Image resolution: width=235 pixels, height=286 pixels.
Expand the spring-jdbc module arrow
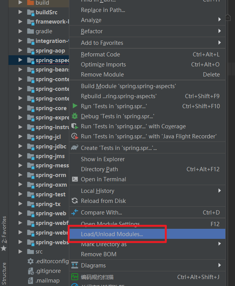(x=21, y=146)
